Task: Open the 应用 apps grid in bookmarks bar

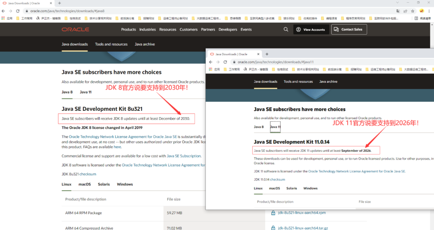Action: pos(7,18)
